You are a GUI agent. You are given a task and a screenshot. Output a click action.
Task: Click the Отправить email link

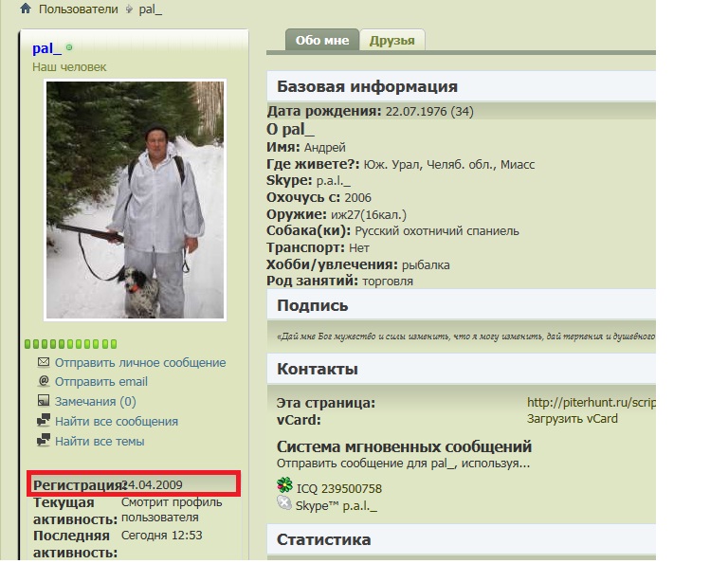pyautogui.click(x=101, y=382)
